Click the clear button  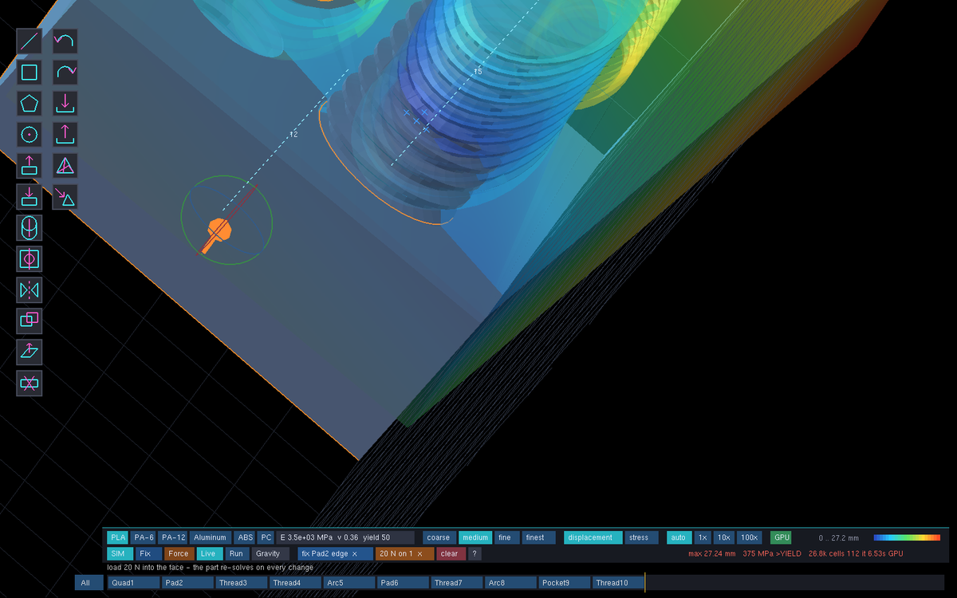[x=450, y=553]
